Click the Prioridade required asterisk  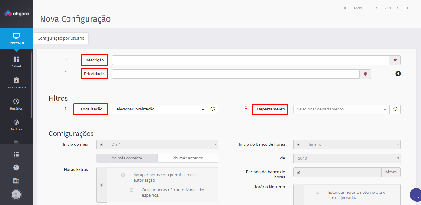365,74
